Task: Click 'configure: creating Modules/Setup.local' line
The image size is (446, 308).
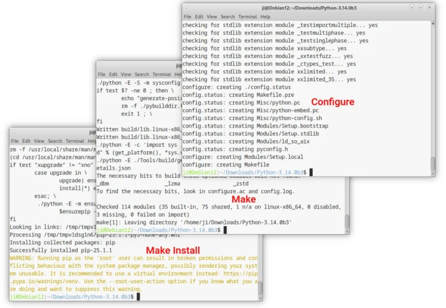Action: 243,157
